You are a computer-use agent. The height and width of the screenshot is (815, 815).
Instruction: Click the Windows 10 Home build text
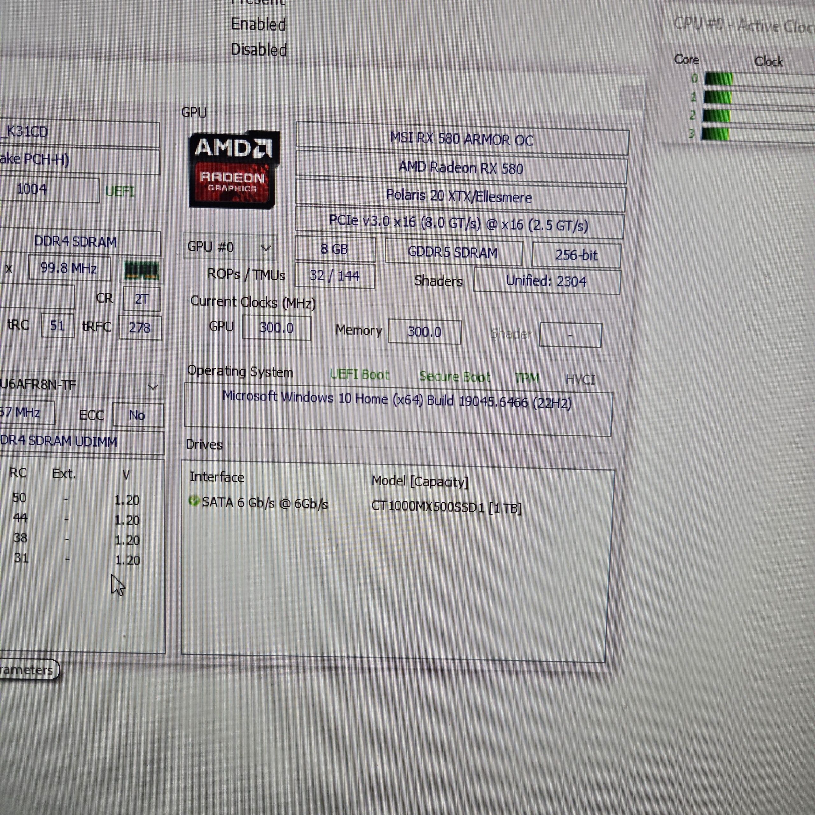tap(397, 400)
